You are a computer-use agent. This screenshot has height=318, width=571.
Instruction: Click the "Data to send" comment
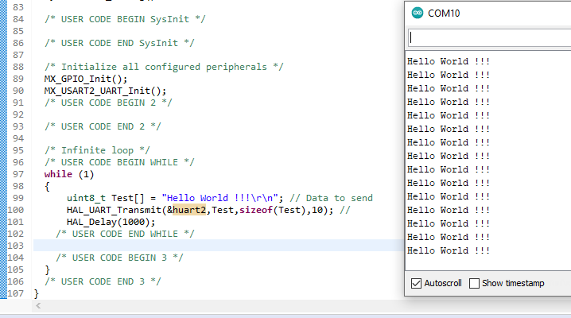pos(332,198)
